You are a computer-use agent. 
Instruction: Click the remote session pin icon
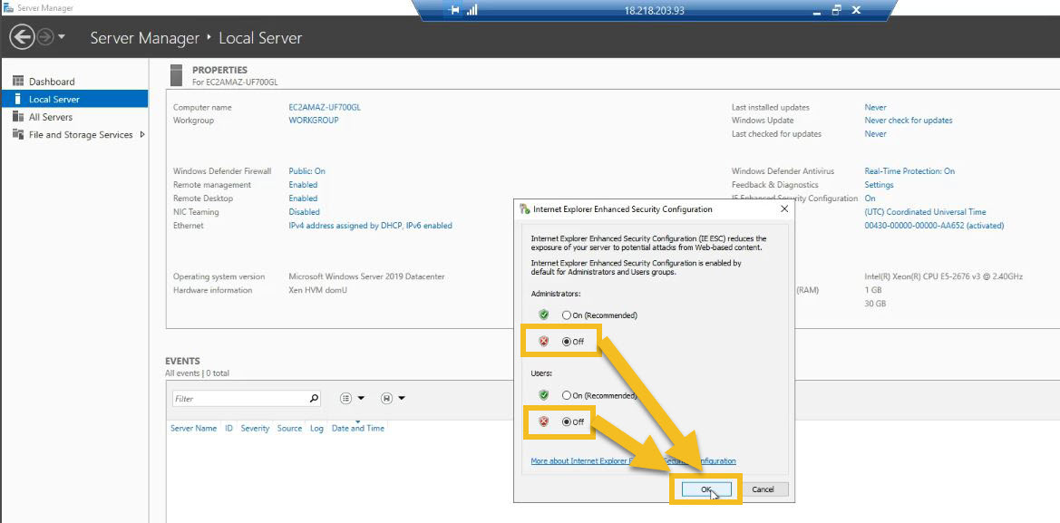pos(455,10)
